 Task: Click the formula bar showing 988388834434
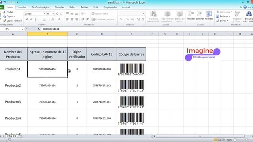pyautogui.click(x=147, y=29)
